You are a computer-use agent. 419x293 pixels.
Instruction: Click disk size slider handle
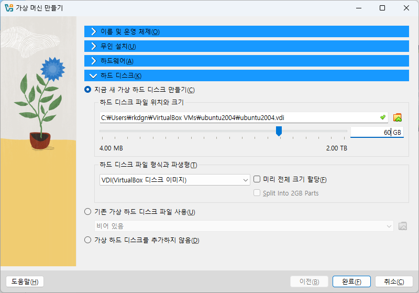point(279,131)
